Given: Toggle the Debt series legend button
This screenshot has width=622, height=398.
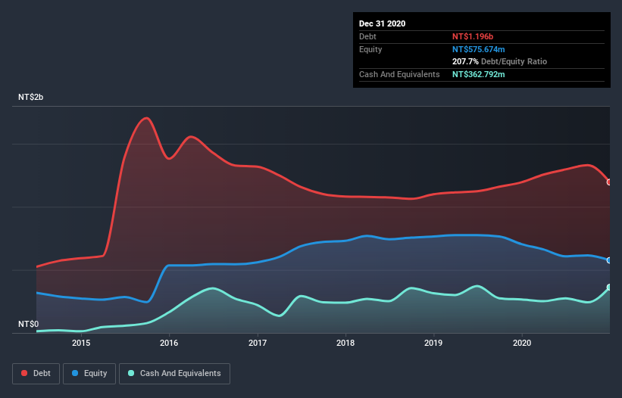Looking at the screenshot, I should (x=36, y=374).
